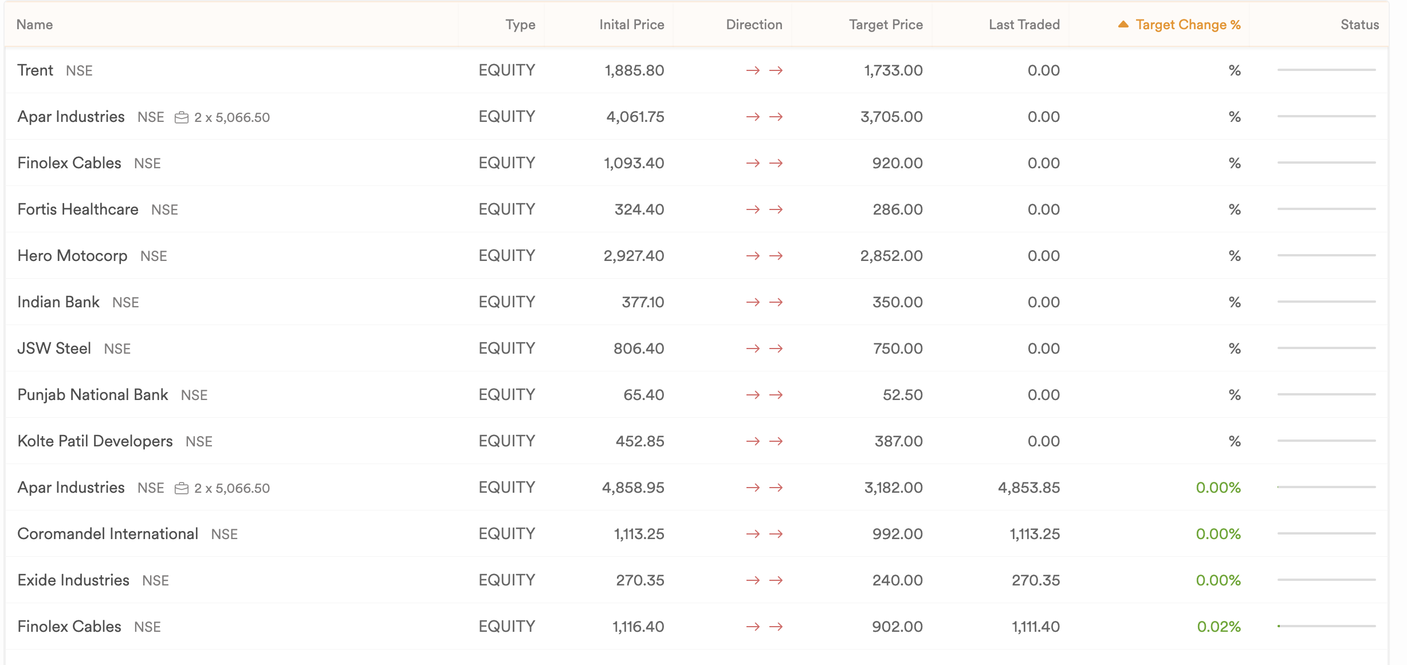1407x665 pixels.
Task: Open Exide Industries stock name
Action: [x=73, y=580]
